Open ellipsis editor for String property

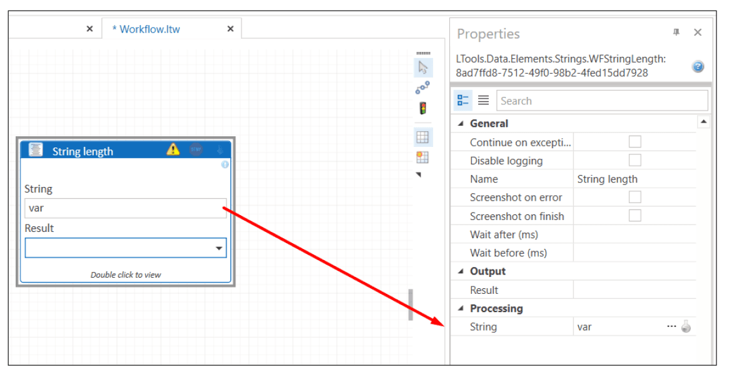click(671, 326)
